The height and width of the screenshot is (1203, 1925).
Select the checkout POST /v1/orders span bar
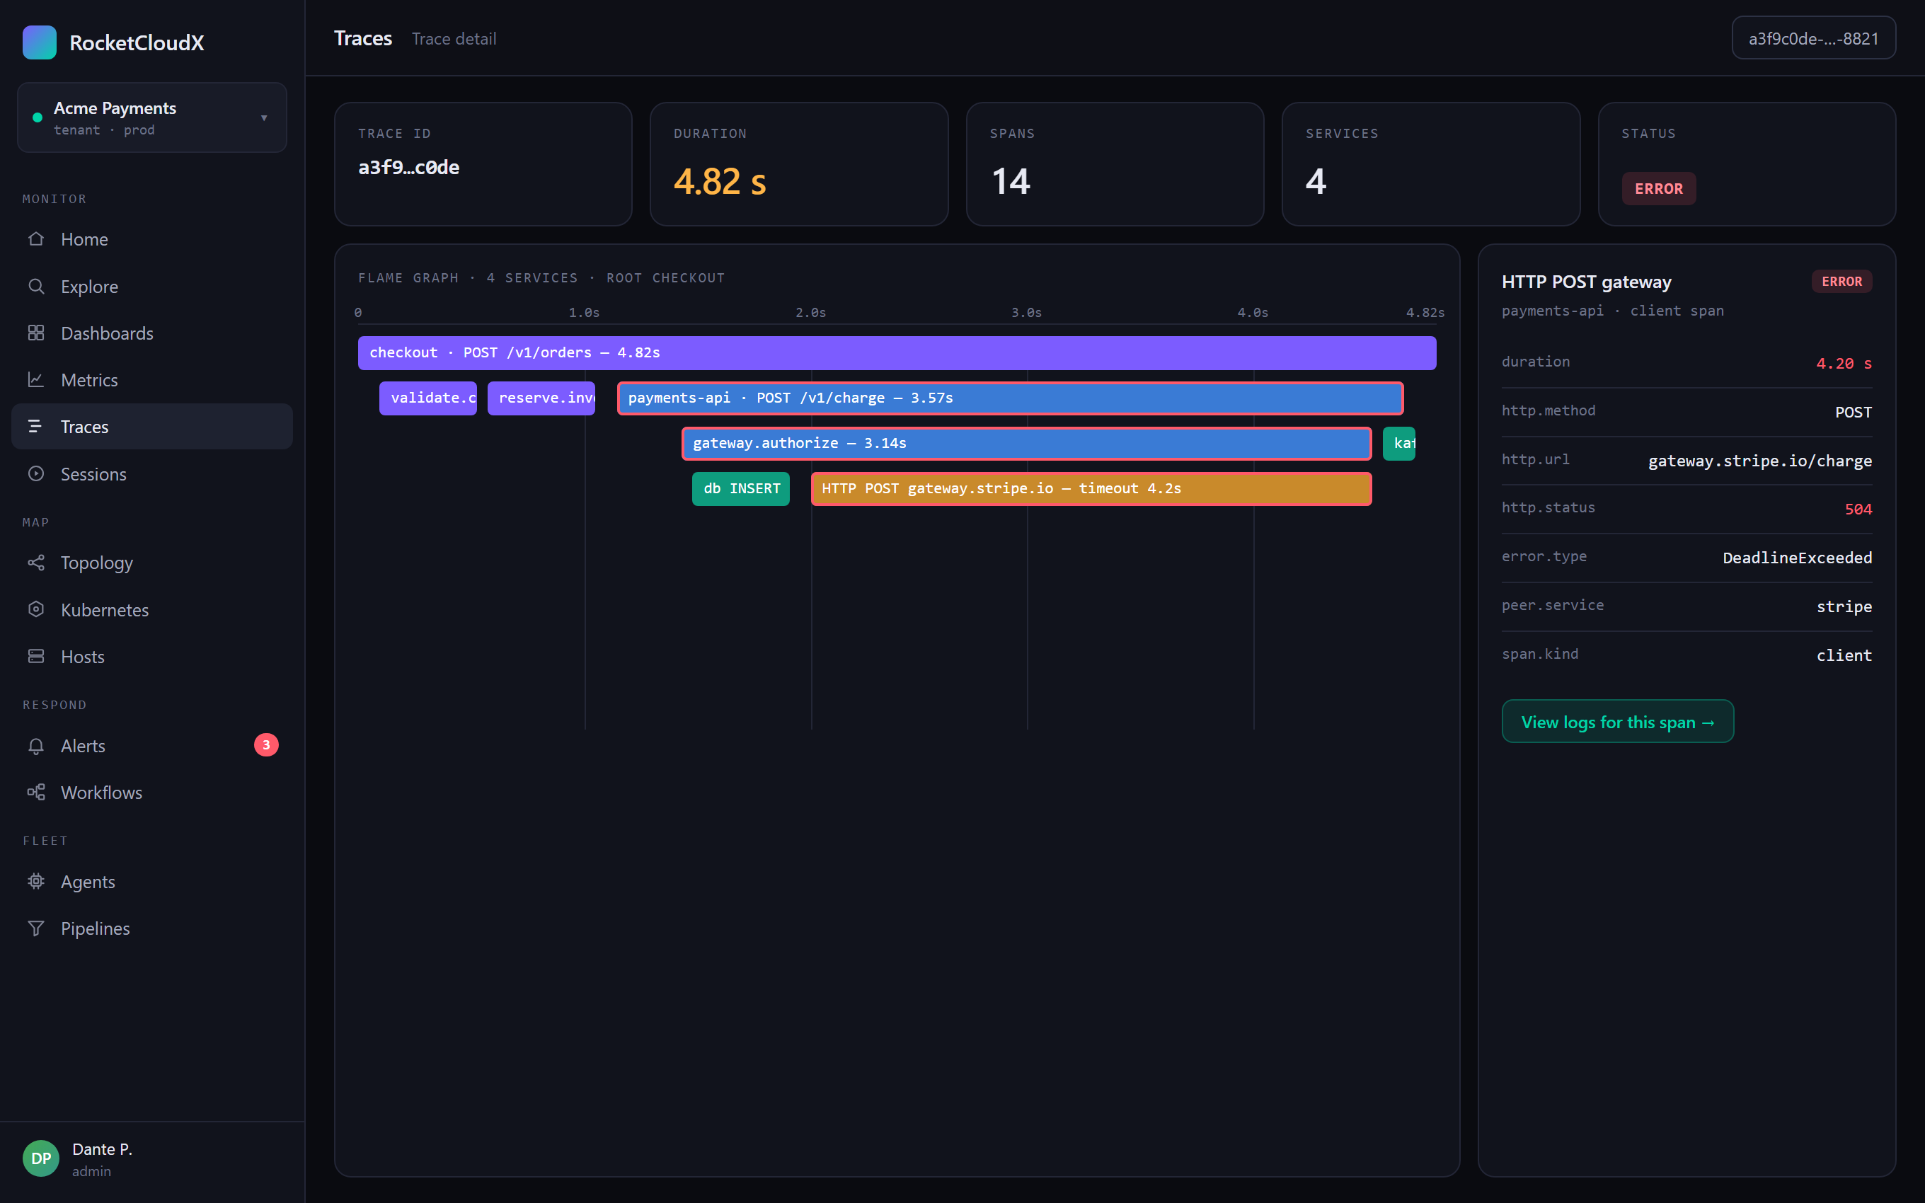897,352
